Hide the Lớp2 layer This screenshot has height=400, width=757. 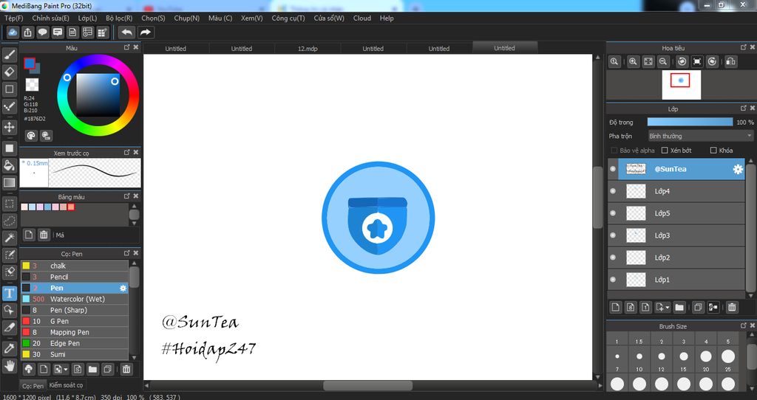[x=613, y=258]
